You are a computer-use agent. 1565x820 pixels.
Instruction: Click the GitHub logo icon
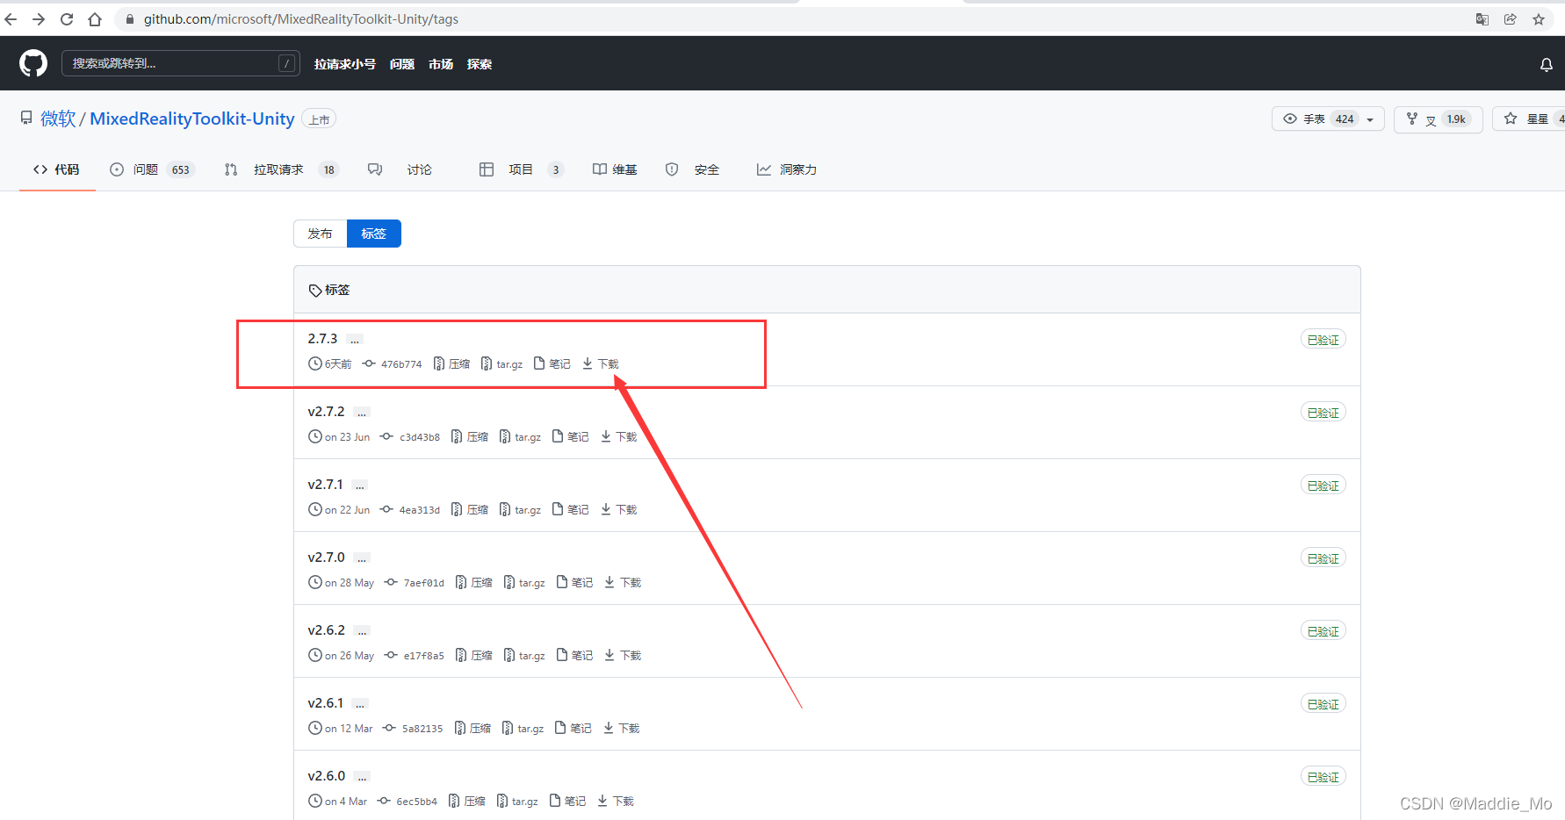click(33, 63)
